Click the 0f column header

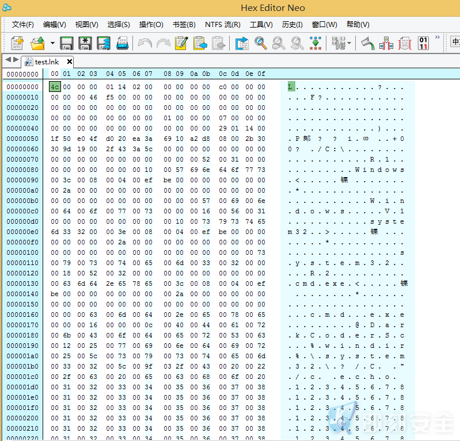pos(261,74)
